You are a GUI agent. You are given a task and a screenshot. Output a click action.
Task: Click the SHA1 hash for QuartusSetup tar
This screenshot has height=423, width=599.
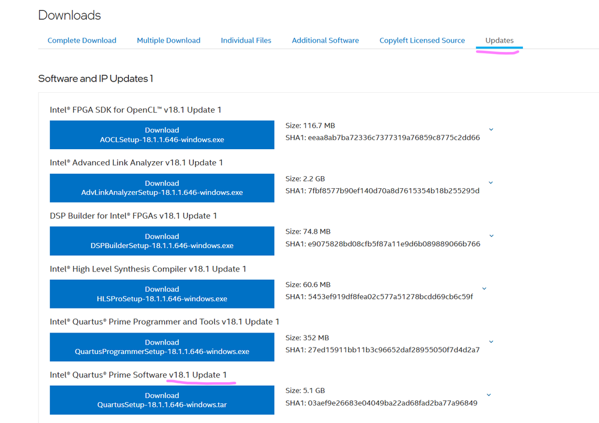point(391,403)
